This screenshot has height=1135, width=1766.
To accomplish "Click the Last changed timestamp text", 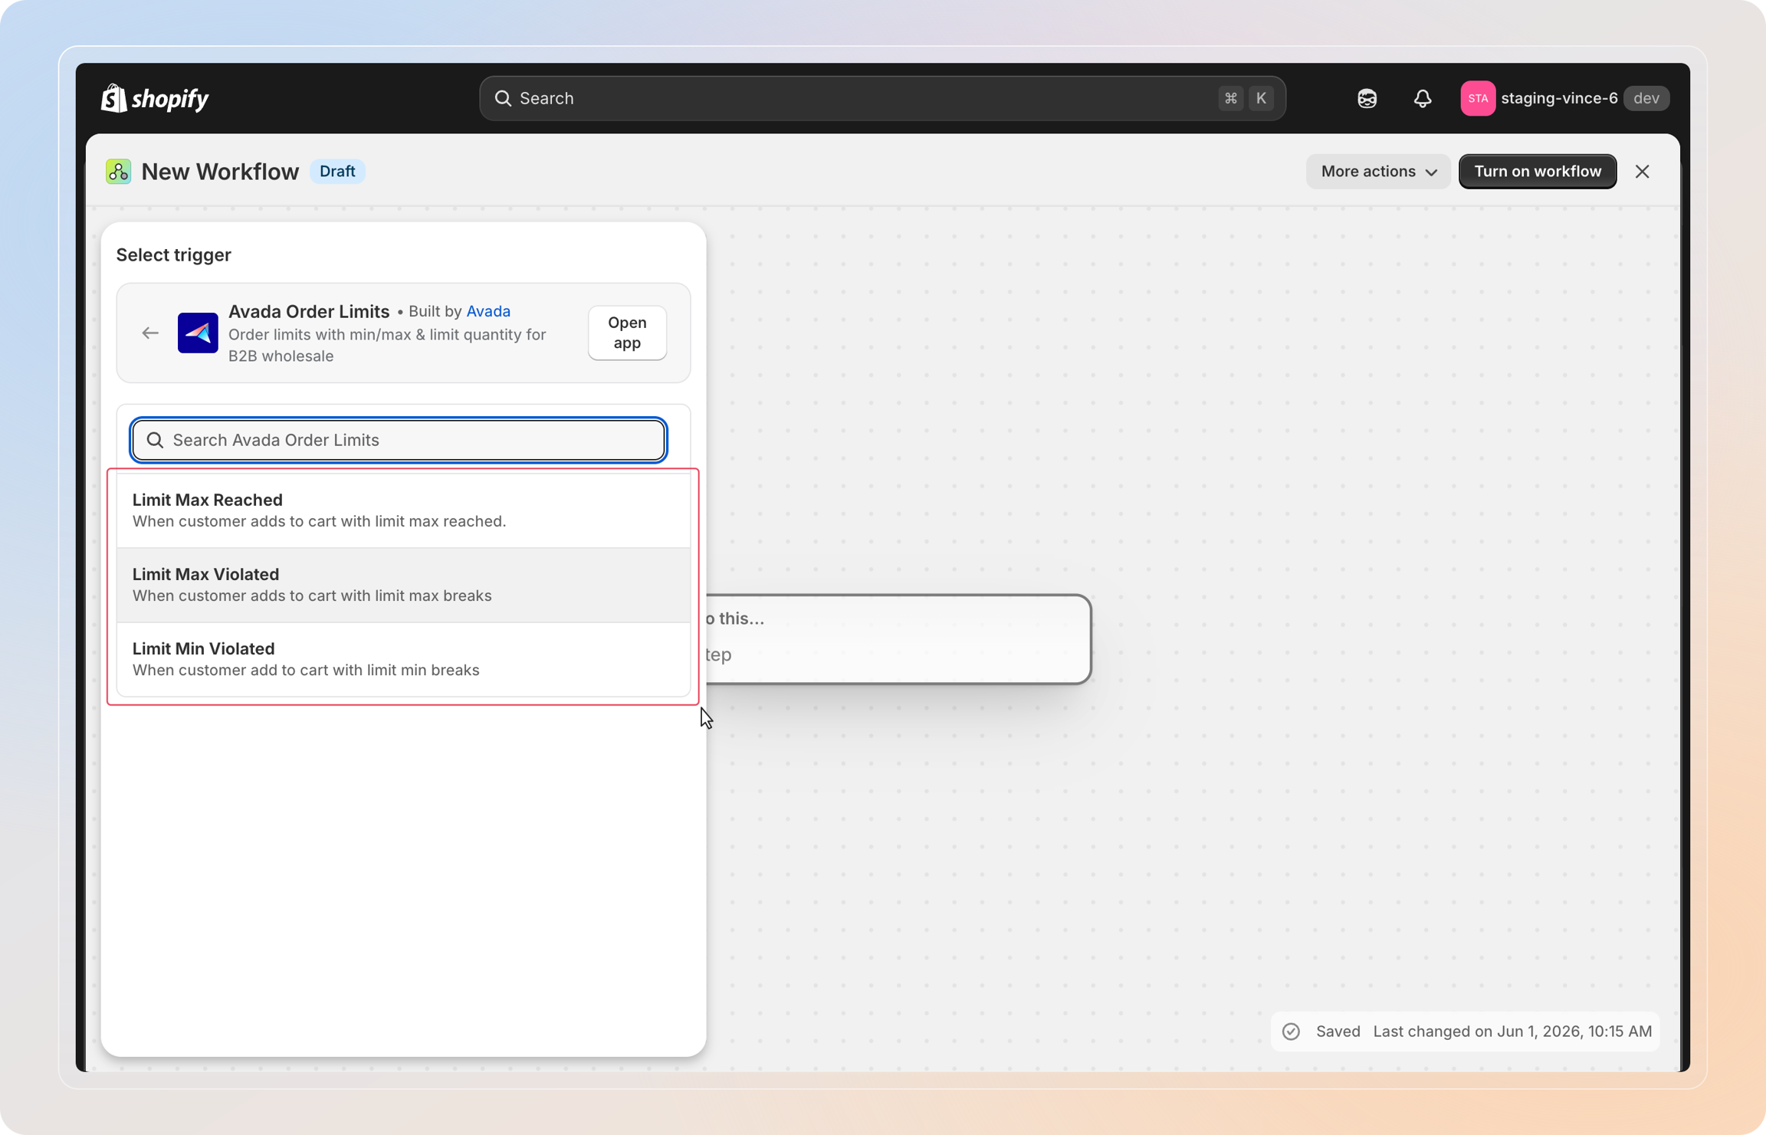I will pyautogui.click(x=1512, y=1032).
